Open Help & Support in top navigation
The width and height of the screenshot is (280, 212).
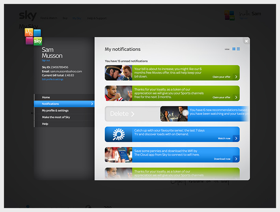97,18
